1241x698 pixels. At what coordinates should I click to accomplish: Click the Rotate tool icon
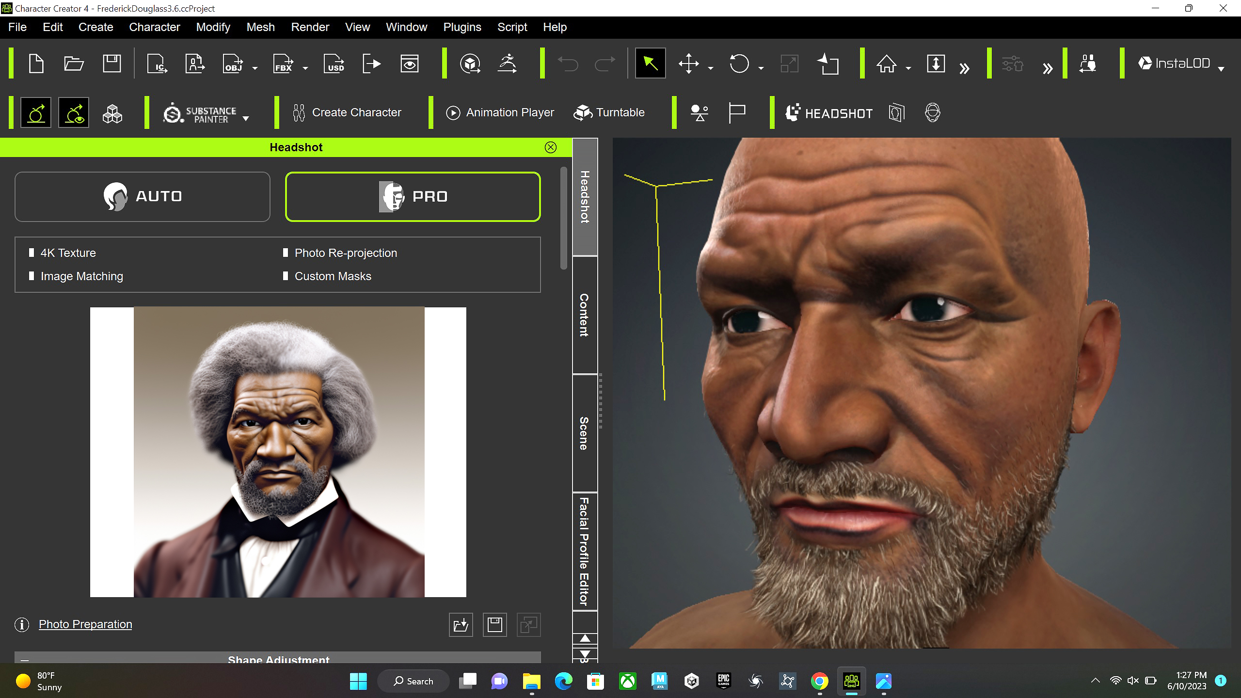point(739,63)
